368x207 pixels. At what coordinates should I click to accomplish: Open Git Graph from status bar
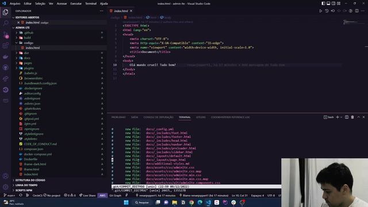coord(115,195)
